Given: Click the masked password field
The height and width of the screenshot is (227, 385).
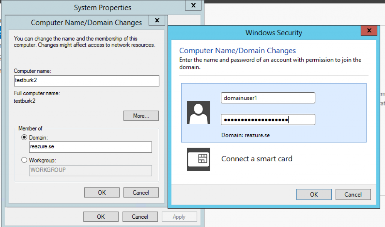Looking at the screenshot, I should click(268, 119).
